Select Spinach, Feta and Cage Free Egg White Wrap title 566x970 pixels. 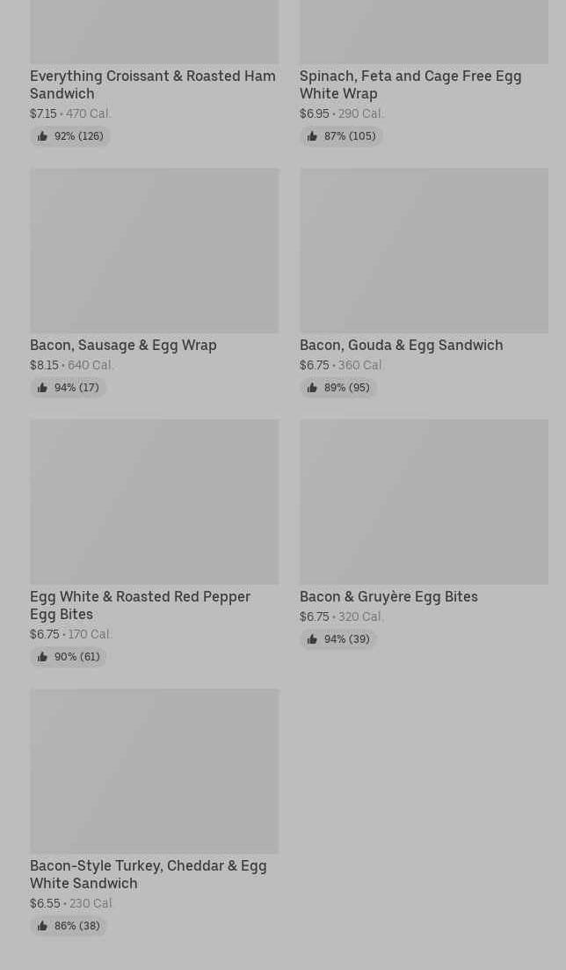click(410, 84)
